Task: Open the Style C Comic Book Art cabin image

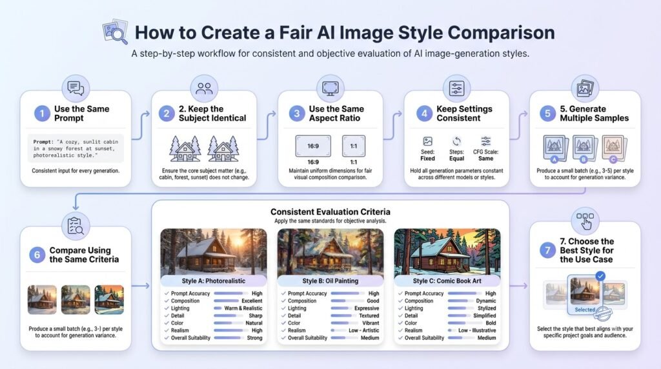Action: pos(447,252)
